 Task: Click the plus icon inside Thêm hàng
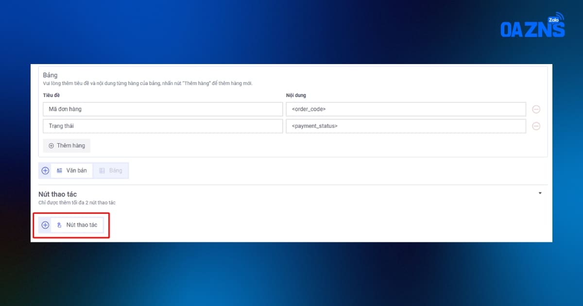click(x=51, y=146)
